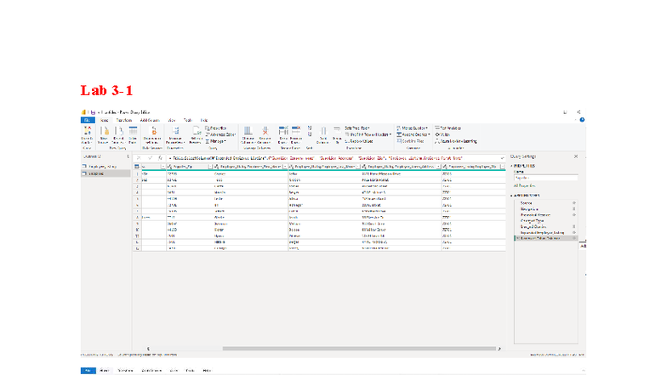Collapse the Applied Steps section

point(511,196)
